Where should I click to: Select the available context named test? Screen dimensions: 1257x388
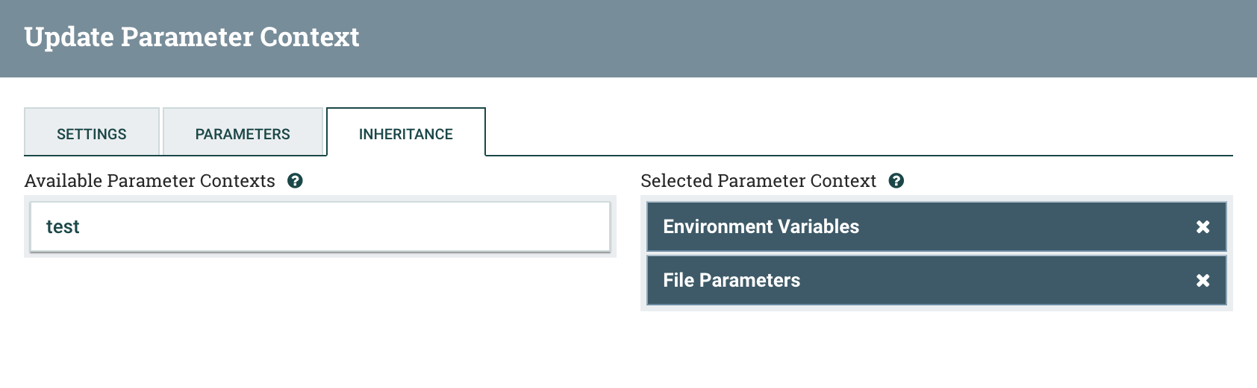pos(63,227)
